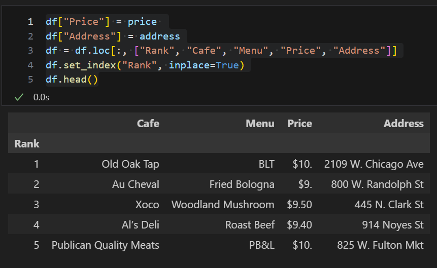Image resolution: width=437 pixels, height=268 pixels.
Task: Click the $9.40 price cell
Action: (x=299, y=225)
